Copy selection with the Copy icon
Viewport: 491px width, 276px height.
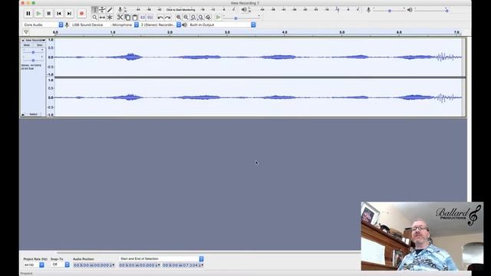(128, 18)
